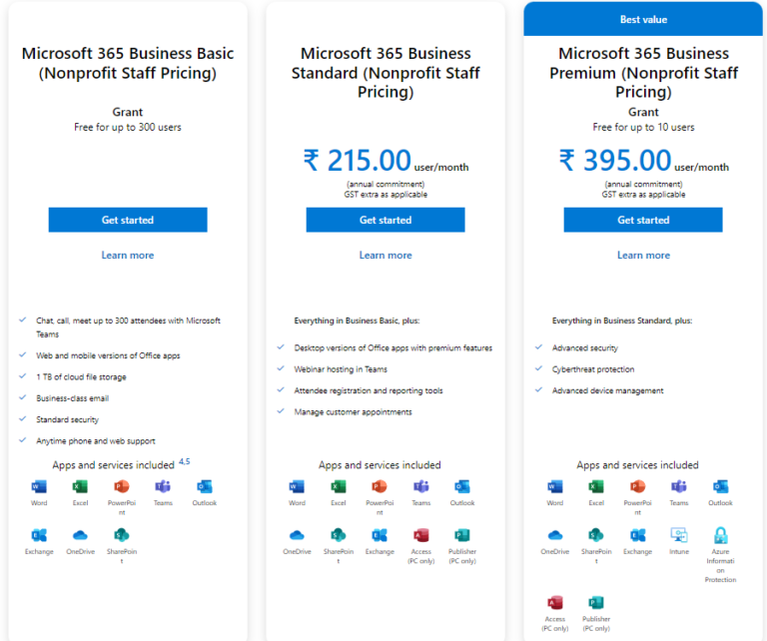Viewport: 767px width, 641px height.
Task: Click SharePoint icon in Business Premium plan
Action: click(596, 535)
